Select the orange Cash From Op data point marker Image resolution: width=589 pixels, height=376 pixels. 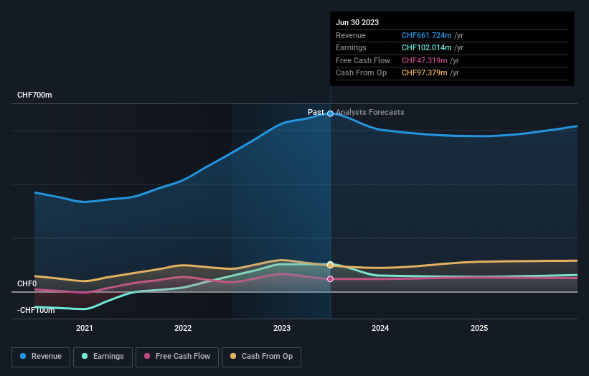(x=330, y=265)
